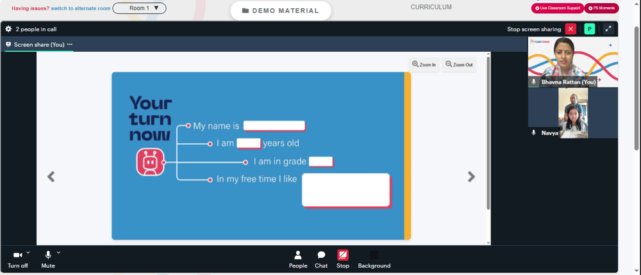Screen dimensions: 641x275
Task: Open call settings gear icon
Action: click(x=8, y=29)
